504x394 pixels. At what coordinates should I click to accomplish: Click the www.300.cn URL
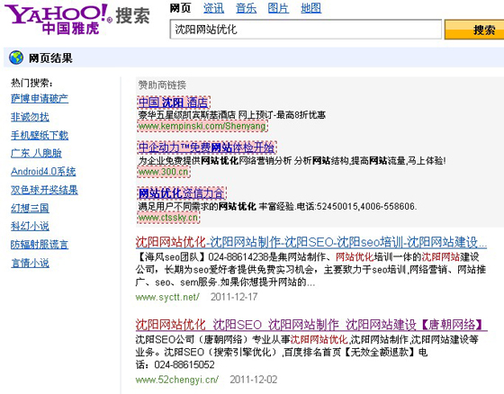point(164,172)
